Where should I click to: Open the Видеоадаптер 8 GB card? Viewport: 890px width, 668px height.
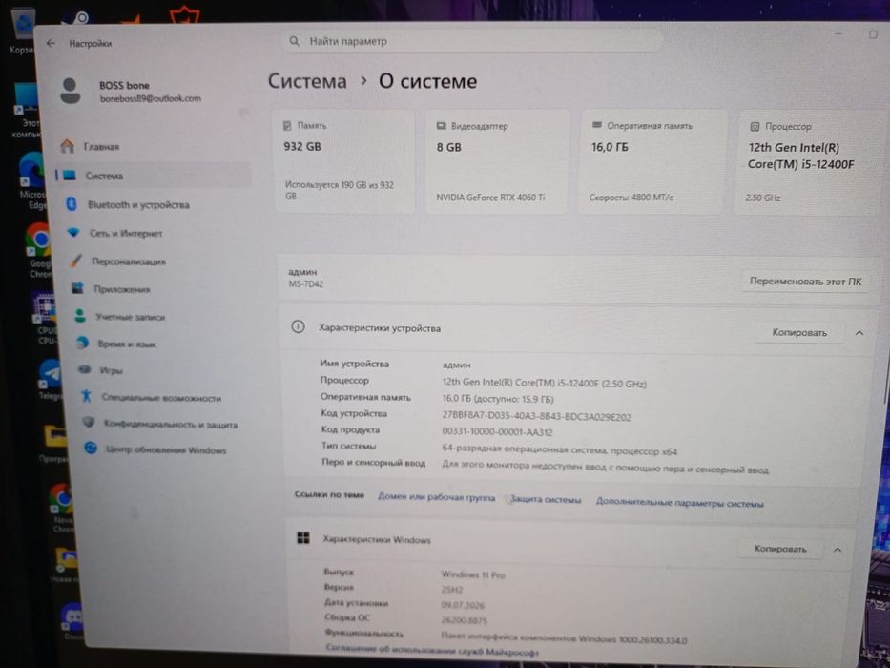[x=497, y=162]
